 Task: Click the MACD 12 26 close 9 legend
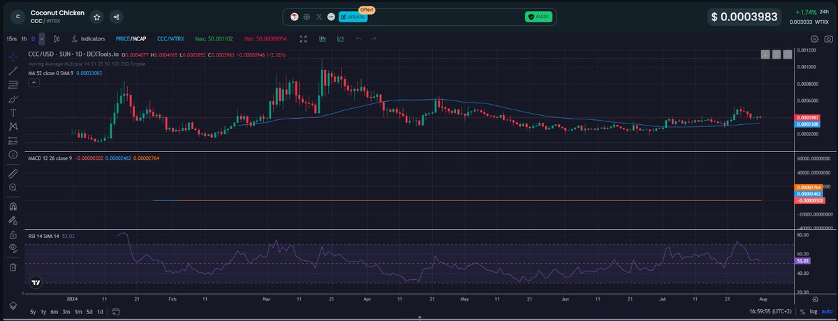pos(50,158)
